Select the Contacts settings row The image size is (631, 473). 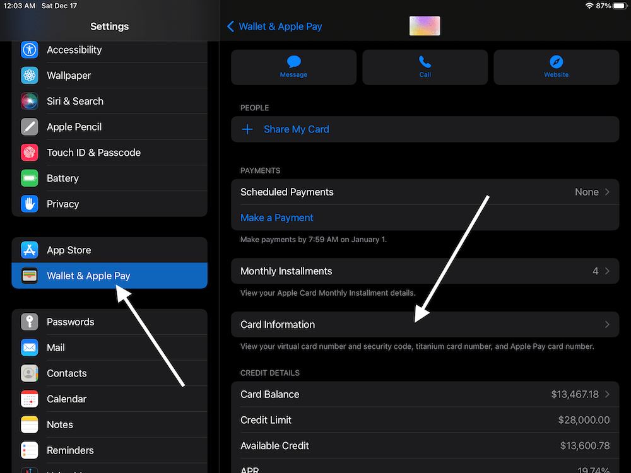(x=109, y=373)
